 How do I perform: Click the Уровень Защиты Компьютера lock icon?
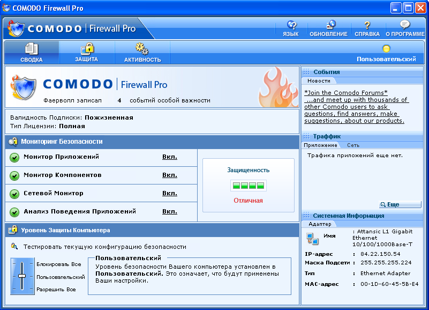pyautogui.click(x=13, y=230)
